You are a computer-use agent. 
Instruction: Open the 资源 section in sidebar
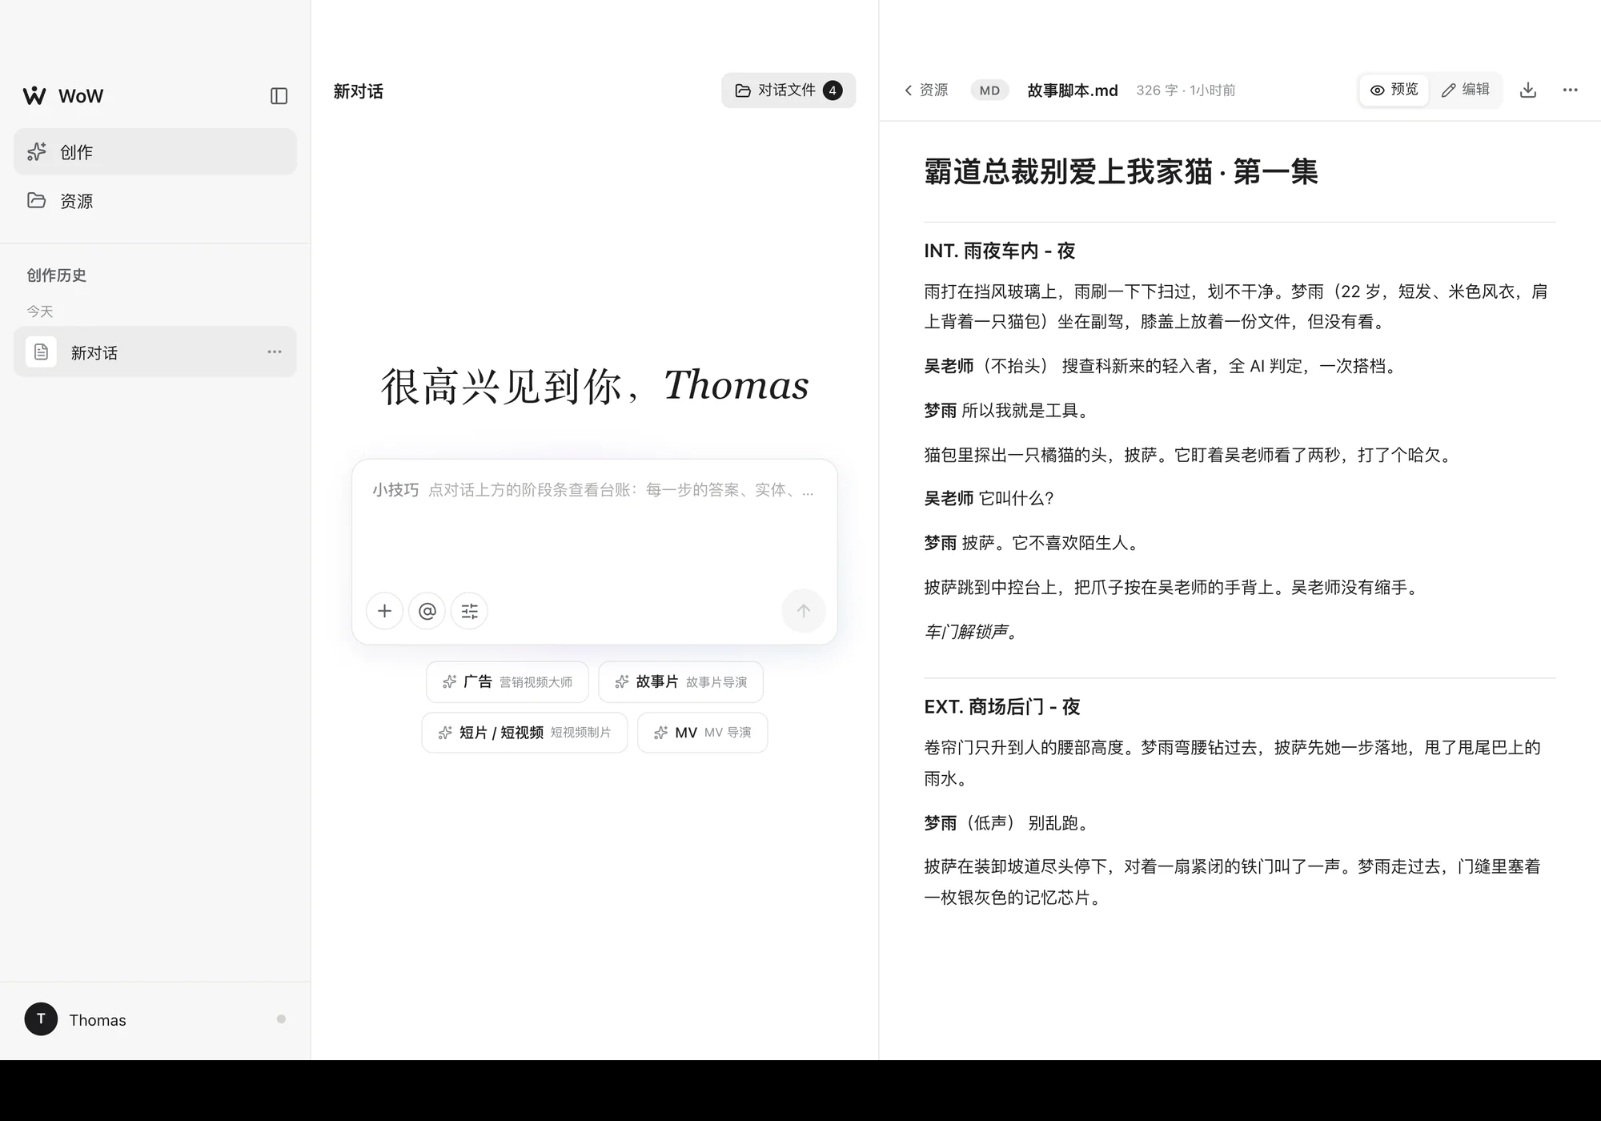[155, 200]
